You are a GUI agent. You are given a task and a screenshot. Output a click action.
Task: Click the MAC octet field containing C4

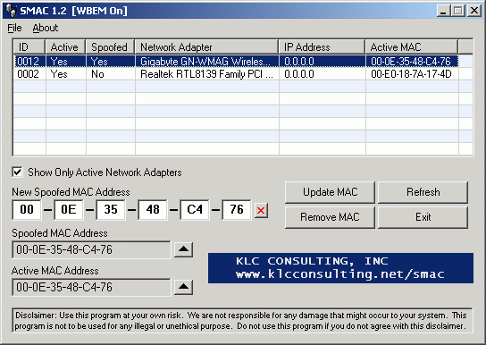point(195,209)
